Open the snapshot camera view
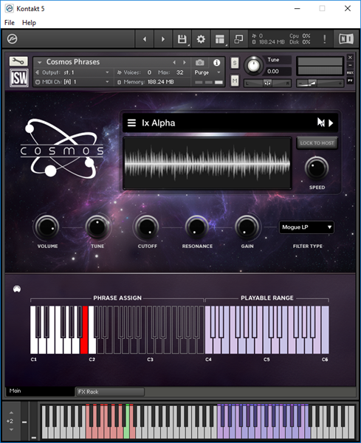This screenshot has width=361, height=443. click(200, 63)
